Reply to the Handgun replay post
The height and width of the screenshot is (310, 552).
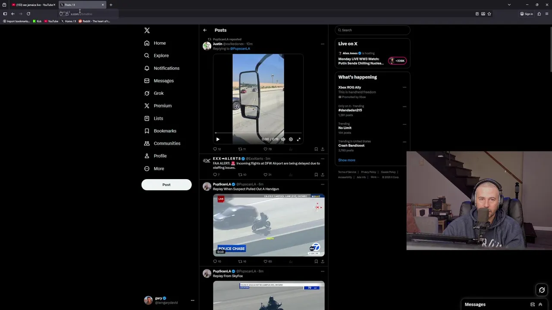(x=217, y=261)
